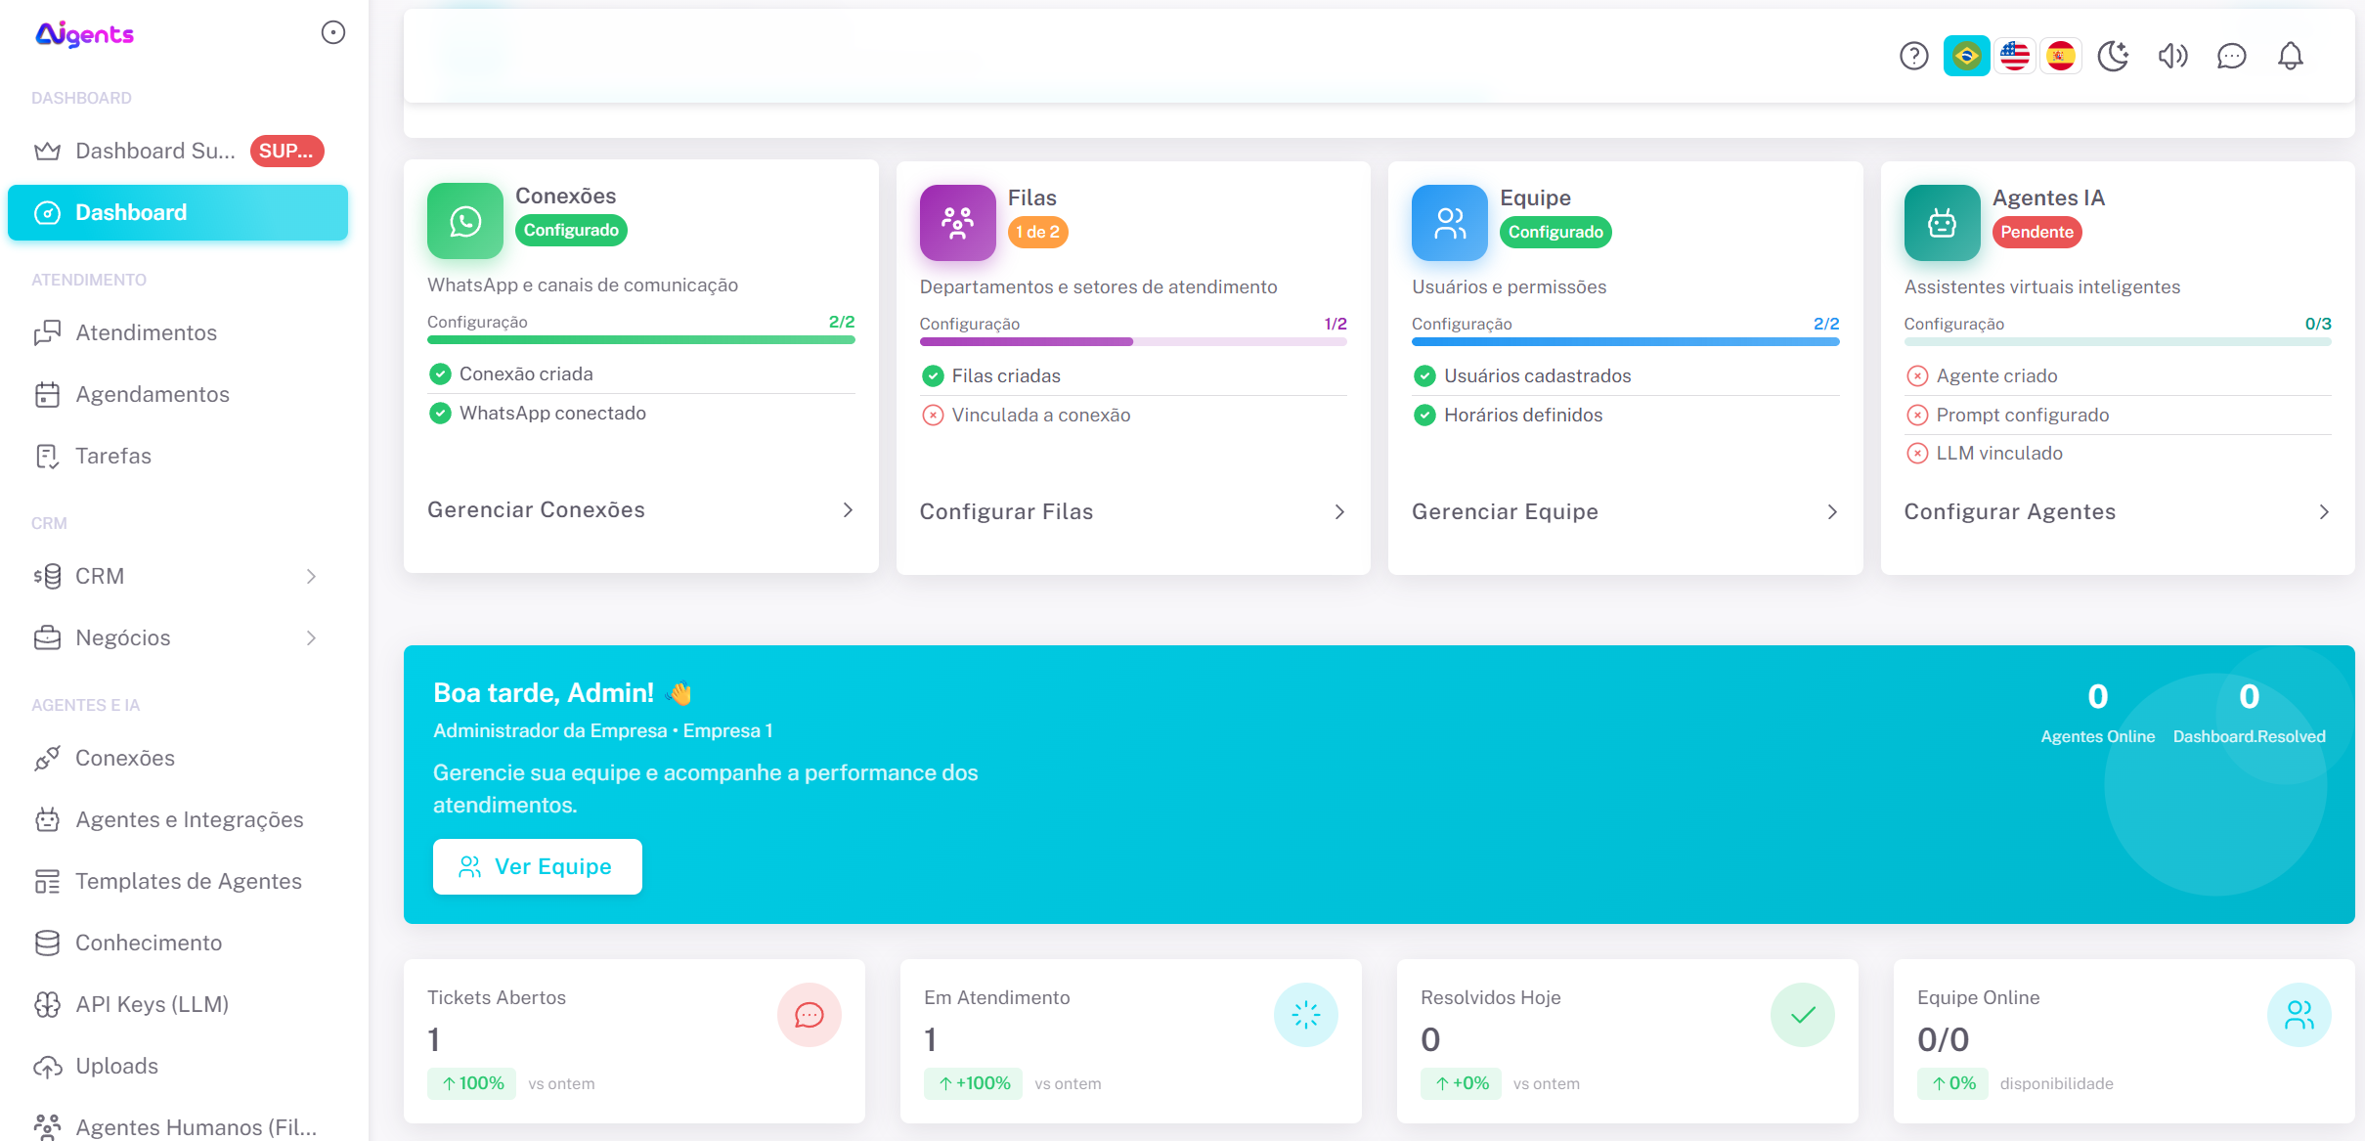Switch language to English with US flag
The image size is (2365, 1141).
[x=2014, y=56]
